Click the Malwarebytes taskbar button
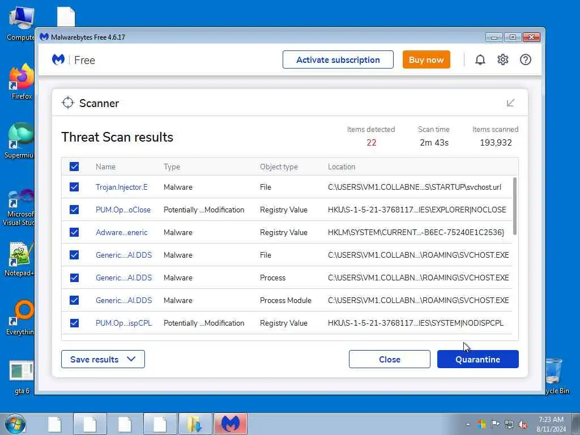 coord(231,424)
